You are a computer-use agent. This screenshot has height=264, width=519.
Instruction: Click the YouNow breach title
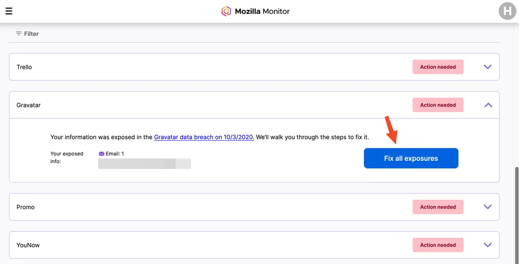(x=28, y=245)
